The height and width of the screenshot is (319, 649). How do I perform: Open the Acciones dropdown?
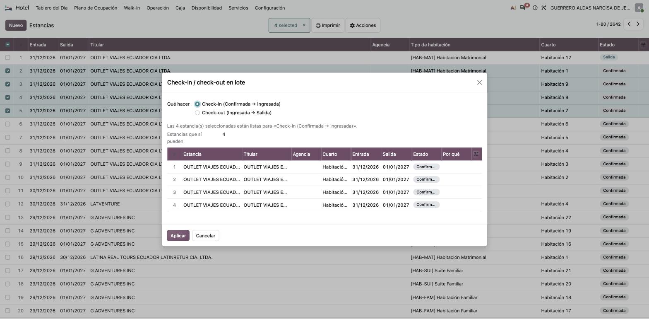click(363, 25)
